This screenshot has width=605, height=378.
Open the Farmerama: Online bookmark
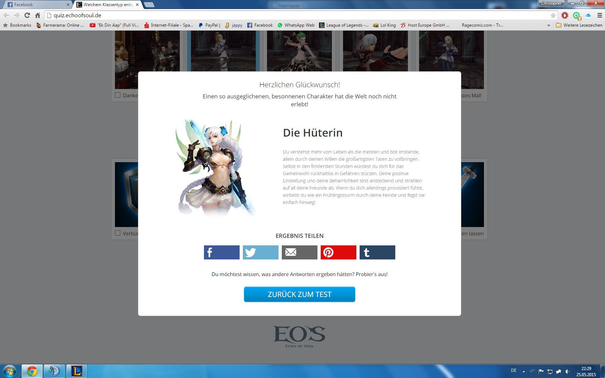pyautogui.click(x=60, y=25)
